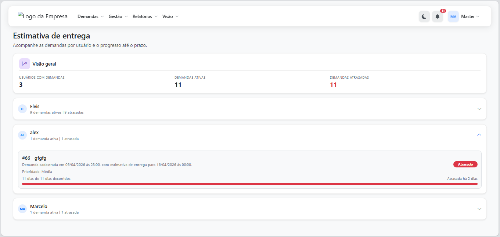Expand Marcelo's demands with the chevron
Viewport: 500px width, 237px height.
coord(479,209)
